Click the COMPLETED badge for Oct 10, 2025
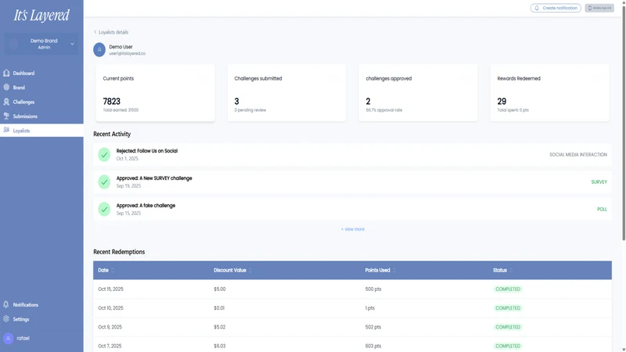The image size is (626, 352). coord(508,308)
